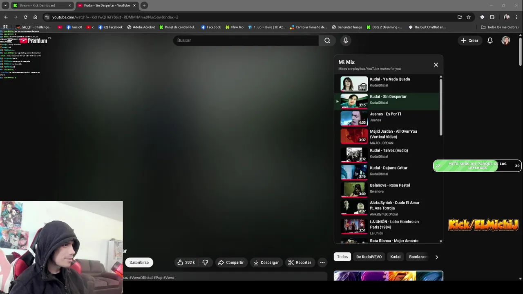
Task: Open Chrome tab search dropdown
Action: [5, 5]
